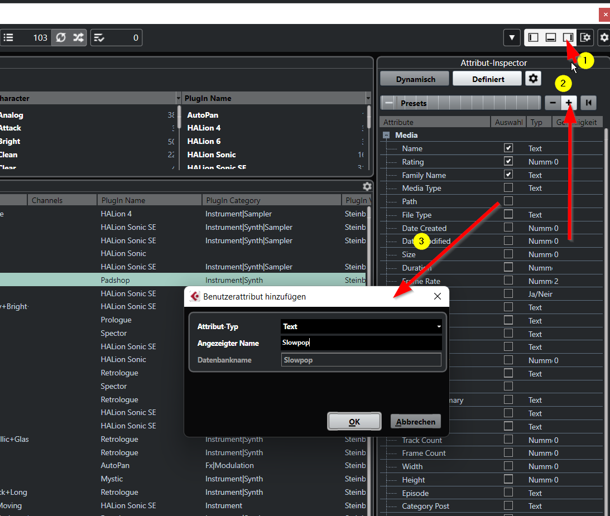610x516 pixels.
Task: Click the window layout setup icon
Action: coord(585,38)
